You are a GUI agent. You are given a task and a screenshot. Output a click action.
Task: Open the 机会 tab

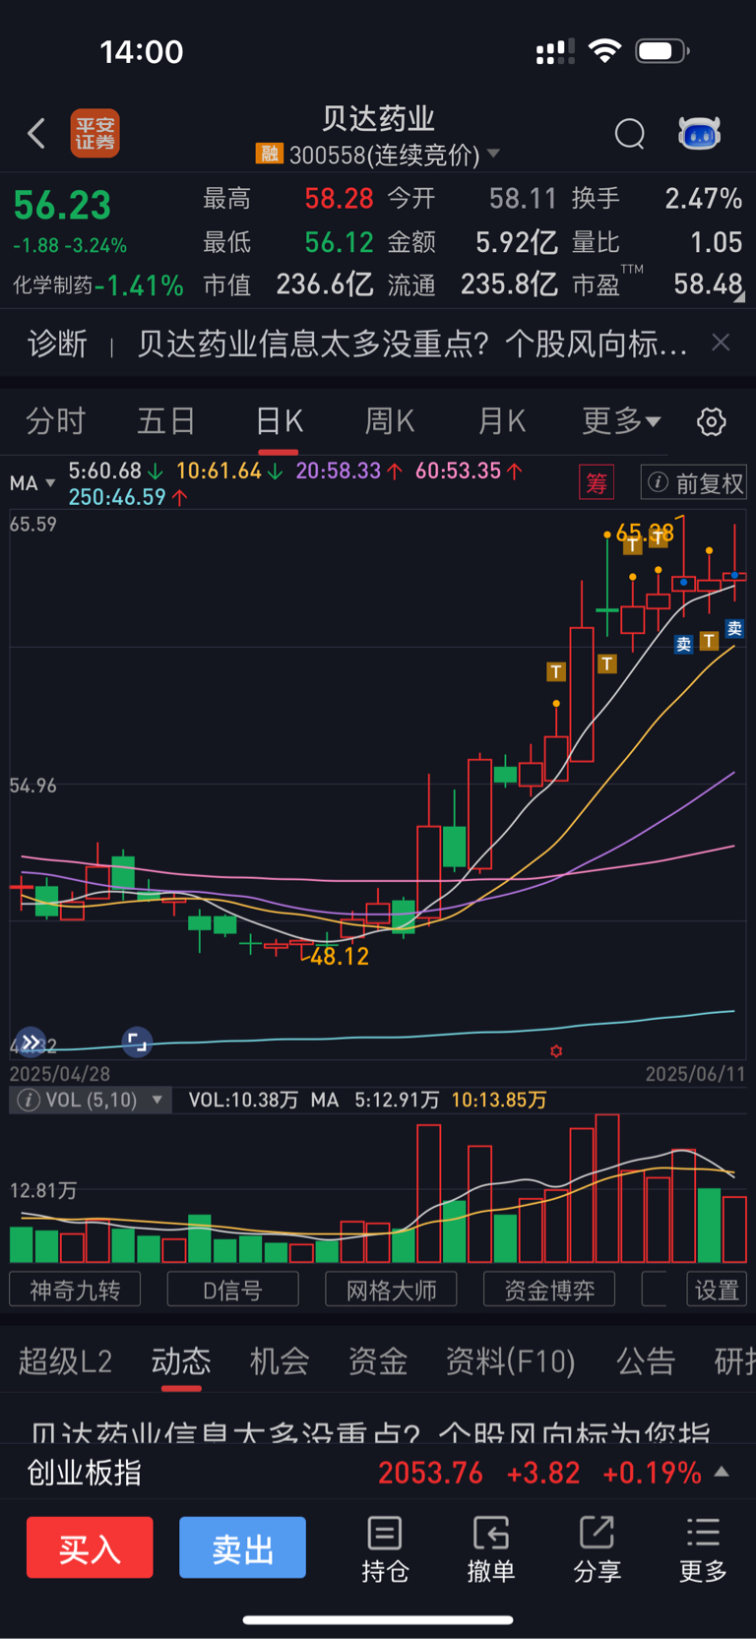point(280,1361)
